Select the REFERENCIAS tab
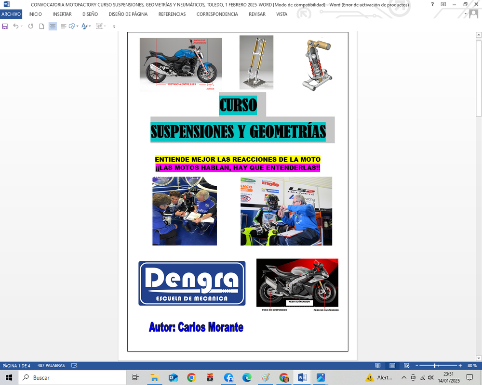The width and height of the screenshot is (482, 385). click(172, 14)
